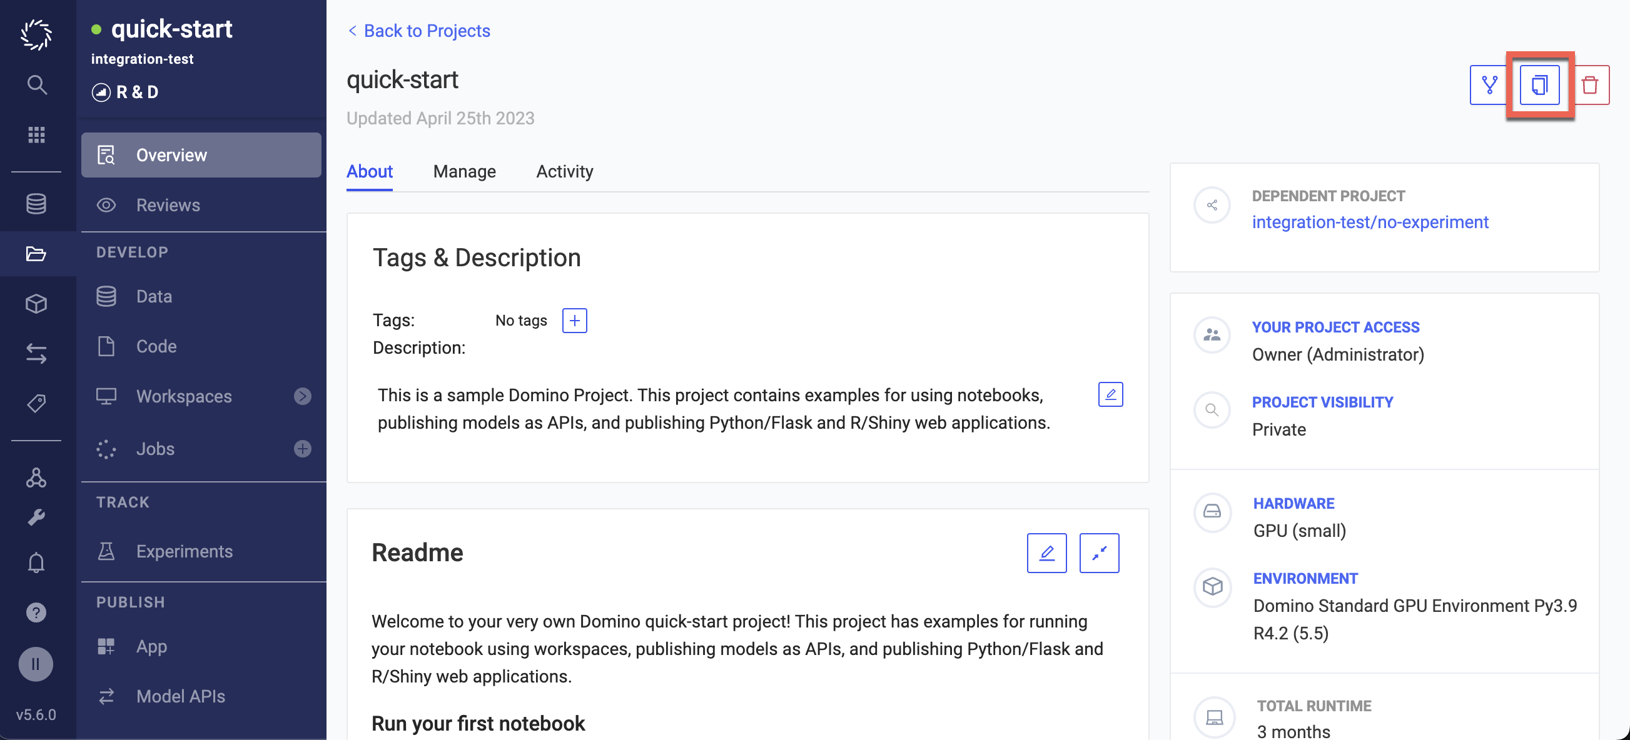Image resolution: width=1630 pixels, height=740 pixels.
Task: Switch to the Manage tab
Action: 465,171
